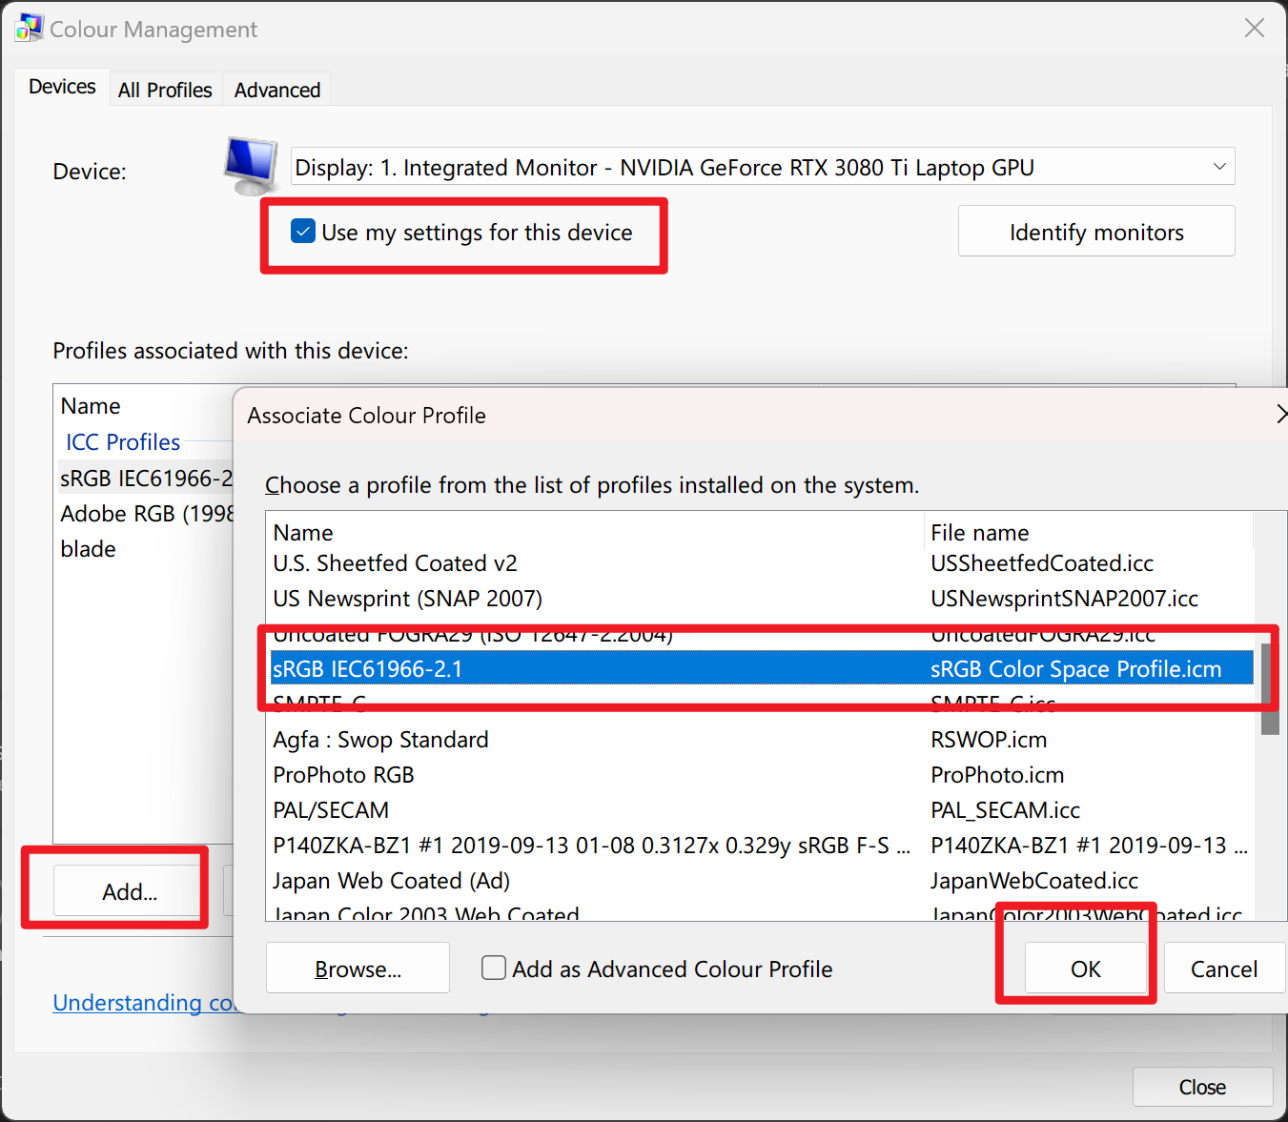The width and height of the screenshot is (1288, 1122).
Task: Switch to the All Profiles tab
Action: click(x=165, y=90)
